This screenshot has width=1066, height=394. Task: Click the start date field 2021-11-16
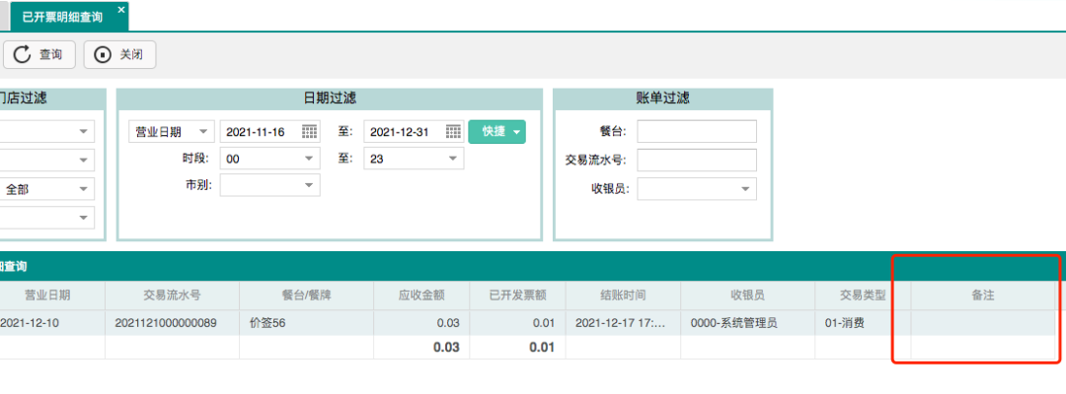coord(259,132)
